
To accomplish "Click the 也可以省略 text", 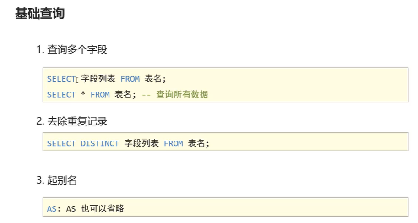I will [x=102, y=209].
